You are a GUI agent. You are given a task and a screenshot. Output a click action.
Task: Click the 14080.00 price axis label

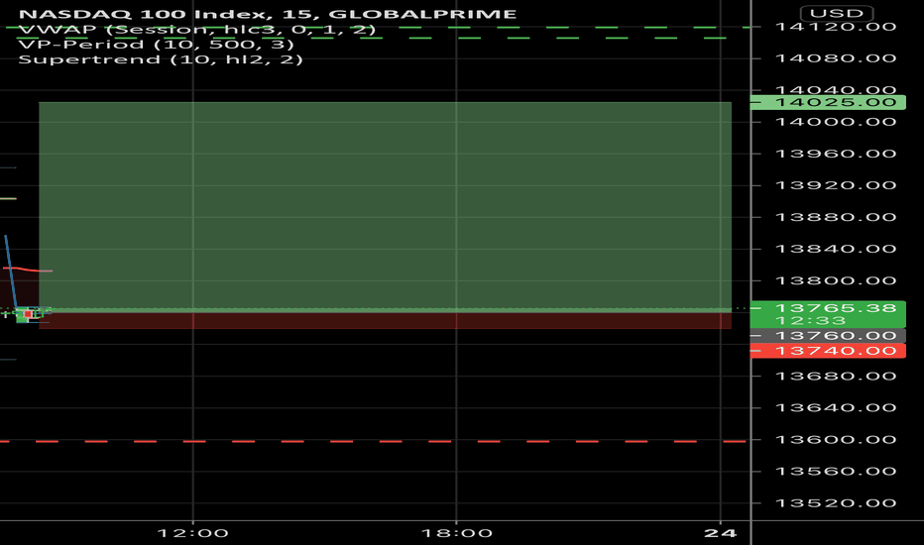pyautogui.click(x=836, y=58)
